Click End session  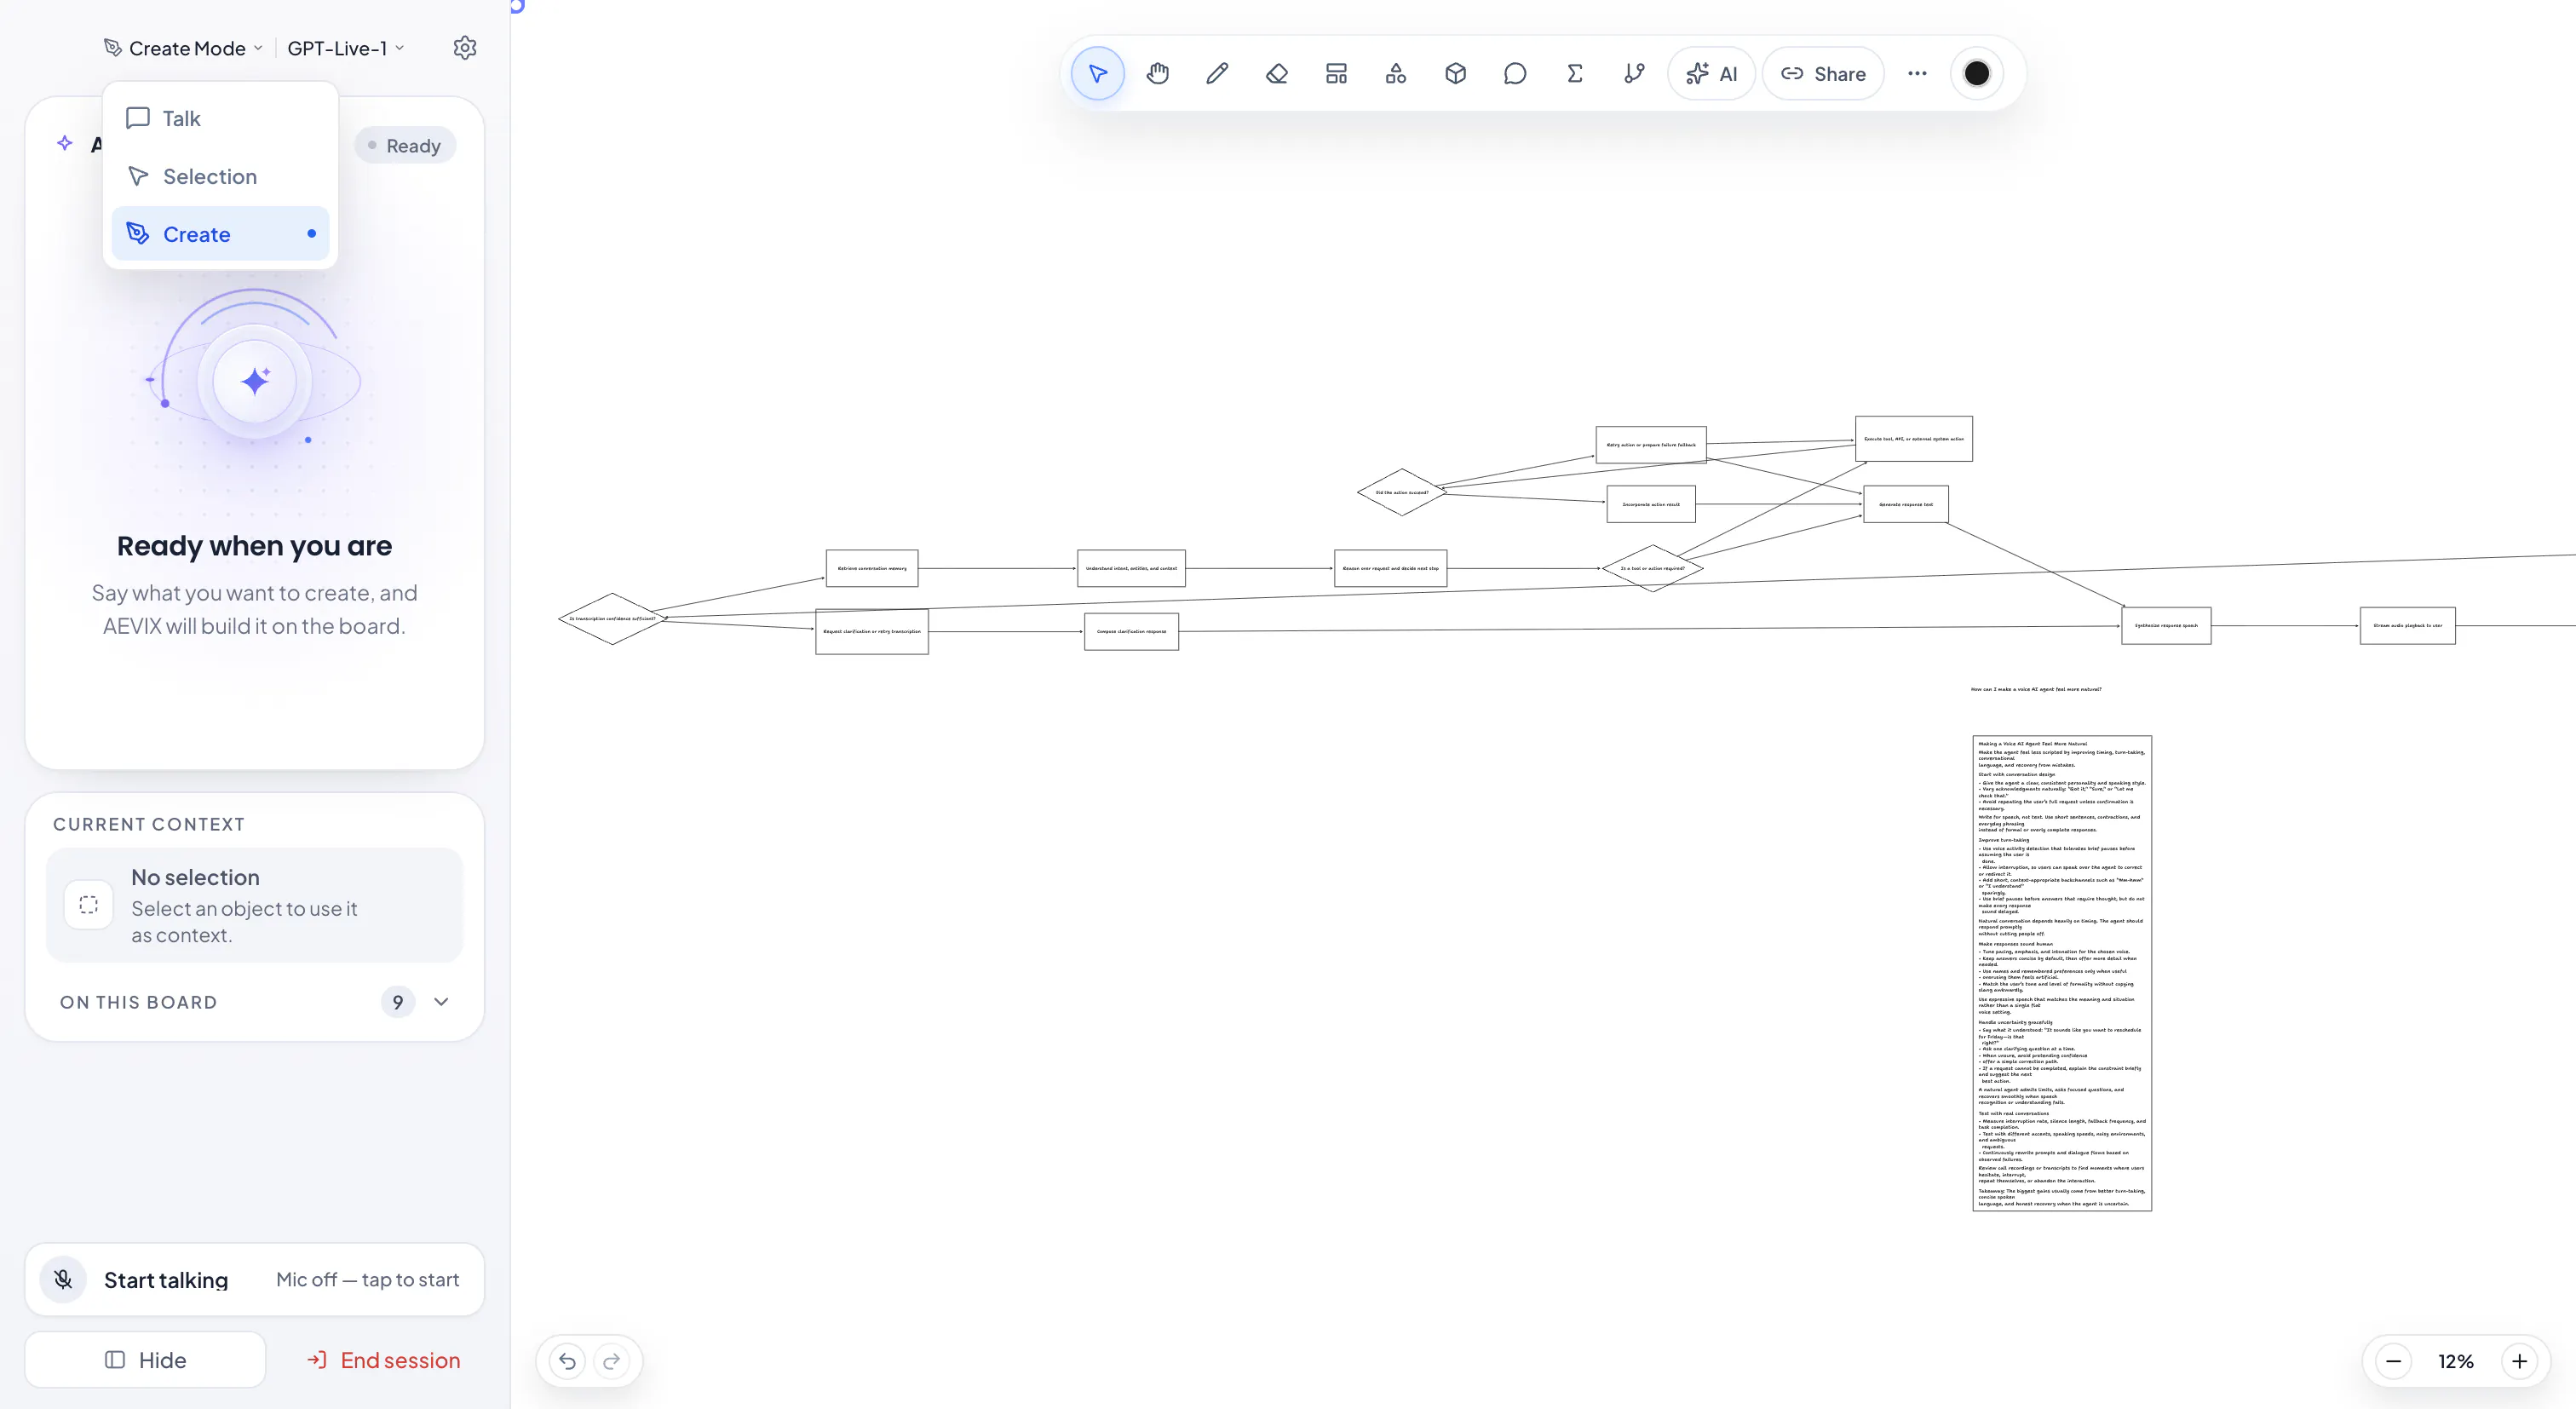pyautogui.click(x=384, y=1360)
